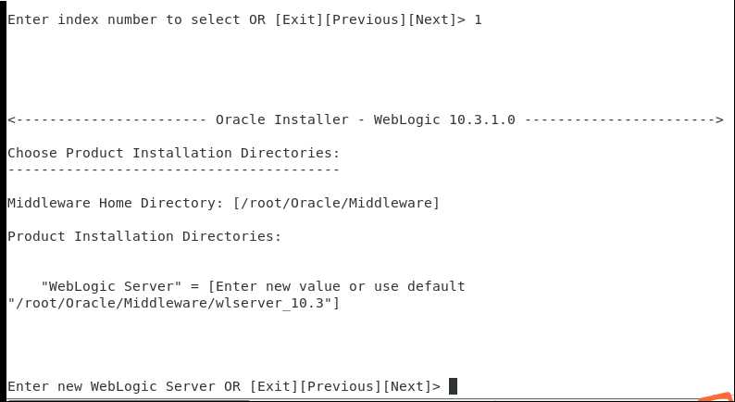735x402 pixels.
Task: Click the entered index value 1
Action: point(478,19)
